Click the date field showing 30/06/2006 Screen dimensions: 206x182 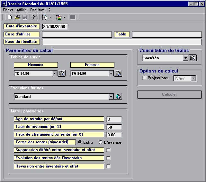[55, 27]
